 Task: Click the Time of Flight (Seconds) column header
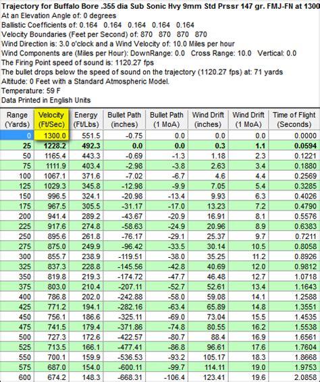pos(294,119)
